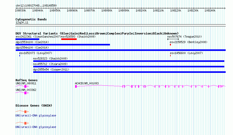
Task: Click the esv2158529 (Bentley2008) label
Action: click(x=188, y=42)
